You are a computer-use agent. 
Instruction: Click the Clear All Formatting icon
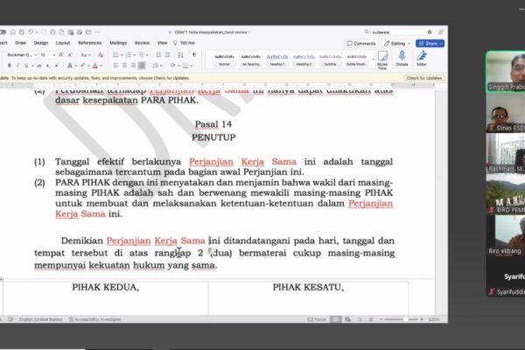(x=101, y=54)
